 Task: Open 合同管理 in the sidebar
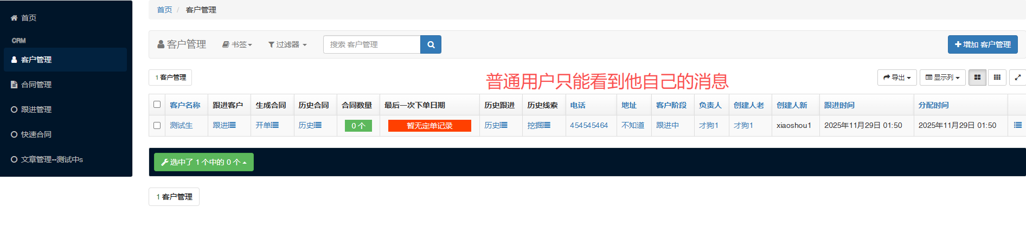[x=36, y=85]
